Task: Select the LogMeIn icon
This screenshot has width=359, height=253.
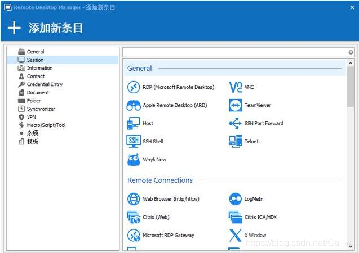Action: coord(236,199)
